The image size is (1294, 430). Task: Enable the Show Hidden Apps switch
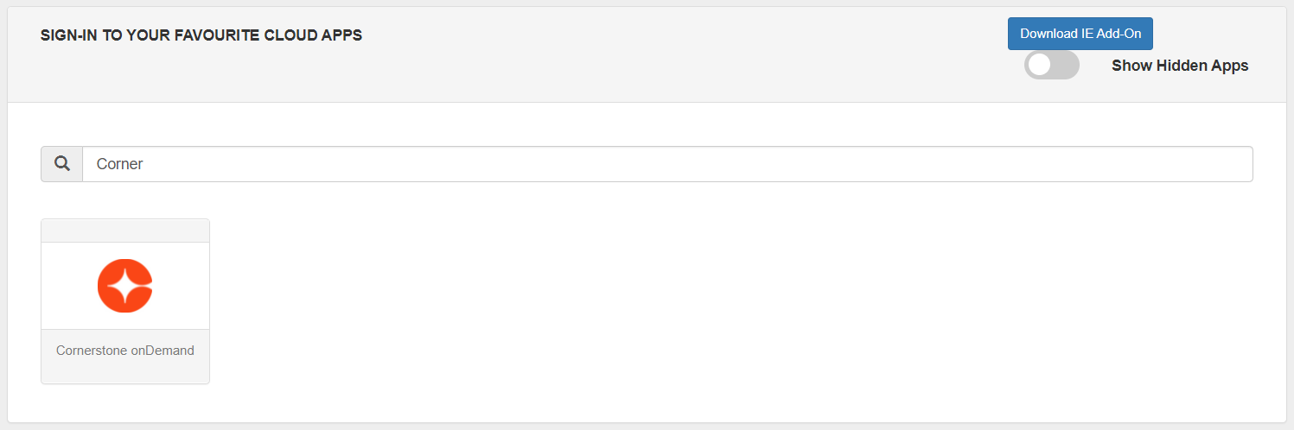[x=1051, y=66]
